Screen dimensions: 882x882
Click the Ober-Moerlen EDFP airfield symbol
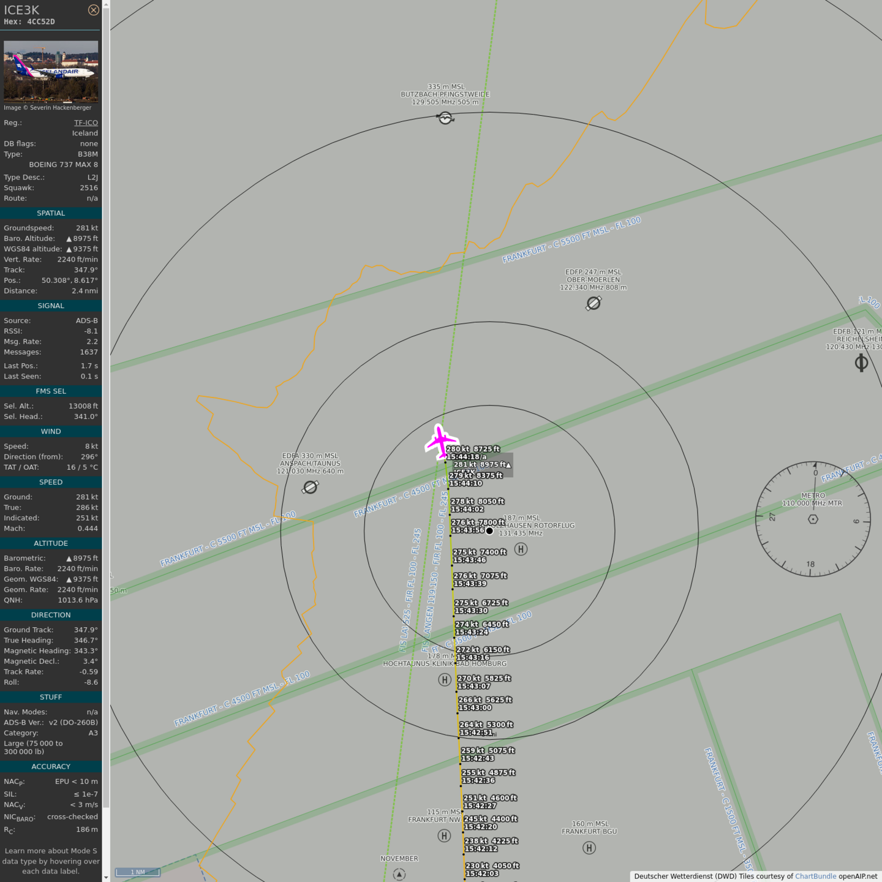point(593,303)
